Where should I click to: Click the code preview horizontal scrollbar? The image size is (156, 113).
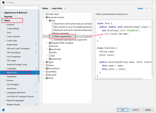click(119, 79)
